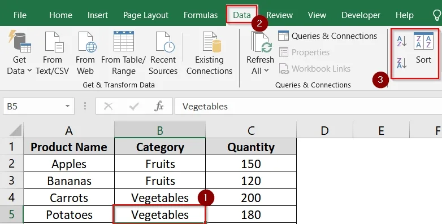Select the Potatoes cell
The width and height of the screenshot is (442, 224).
pos(69,215)
